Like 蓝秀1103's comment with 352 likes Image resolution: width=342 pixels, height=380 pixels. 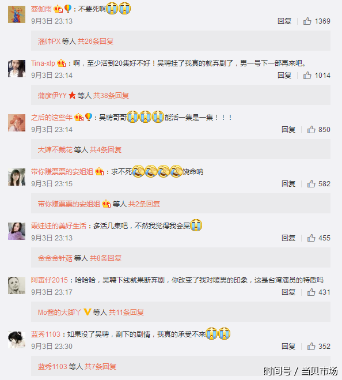coord(311,347)
